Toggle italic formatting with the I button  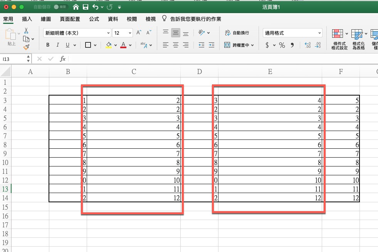point(57,45)
